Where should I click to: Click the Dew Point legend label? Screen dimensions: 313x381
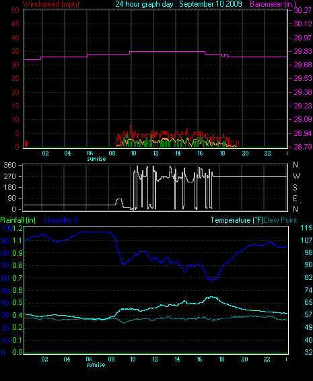(x=281, y=220)
